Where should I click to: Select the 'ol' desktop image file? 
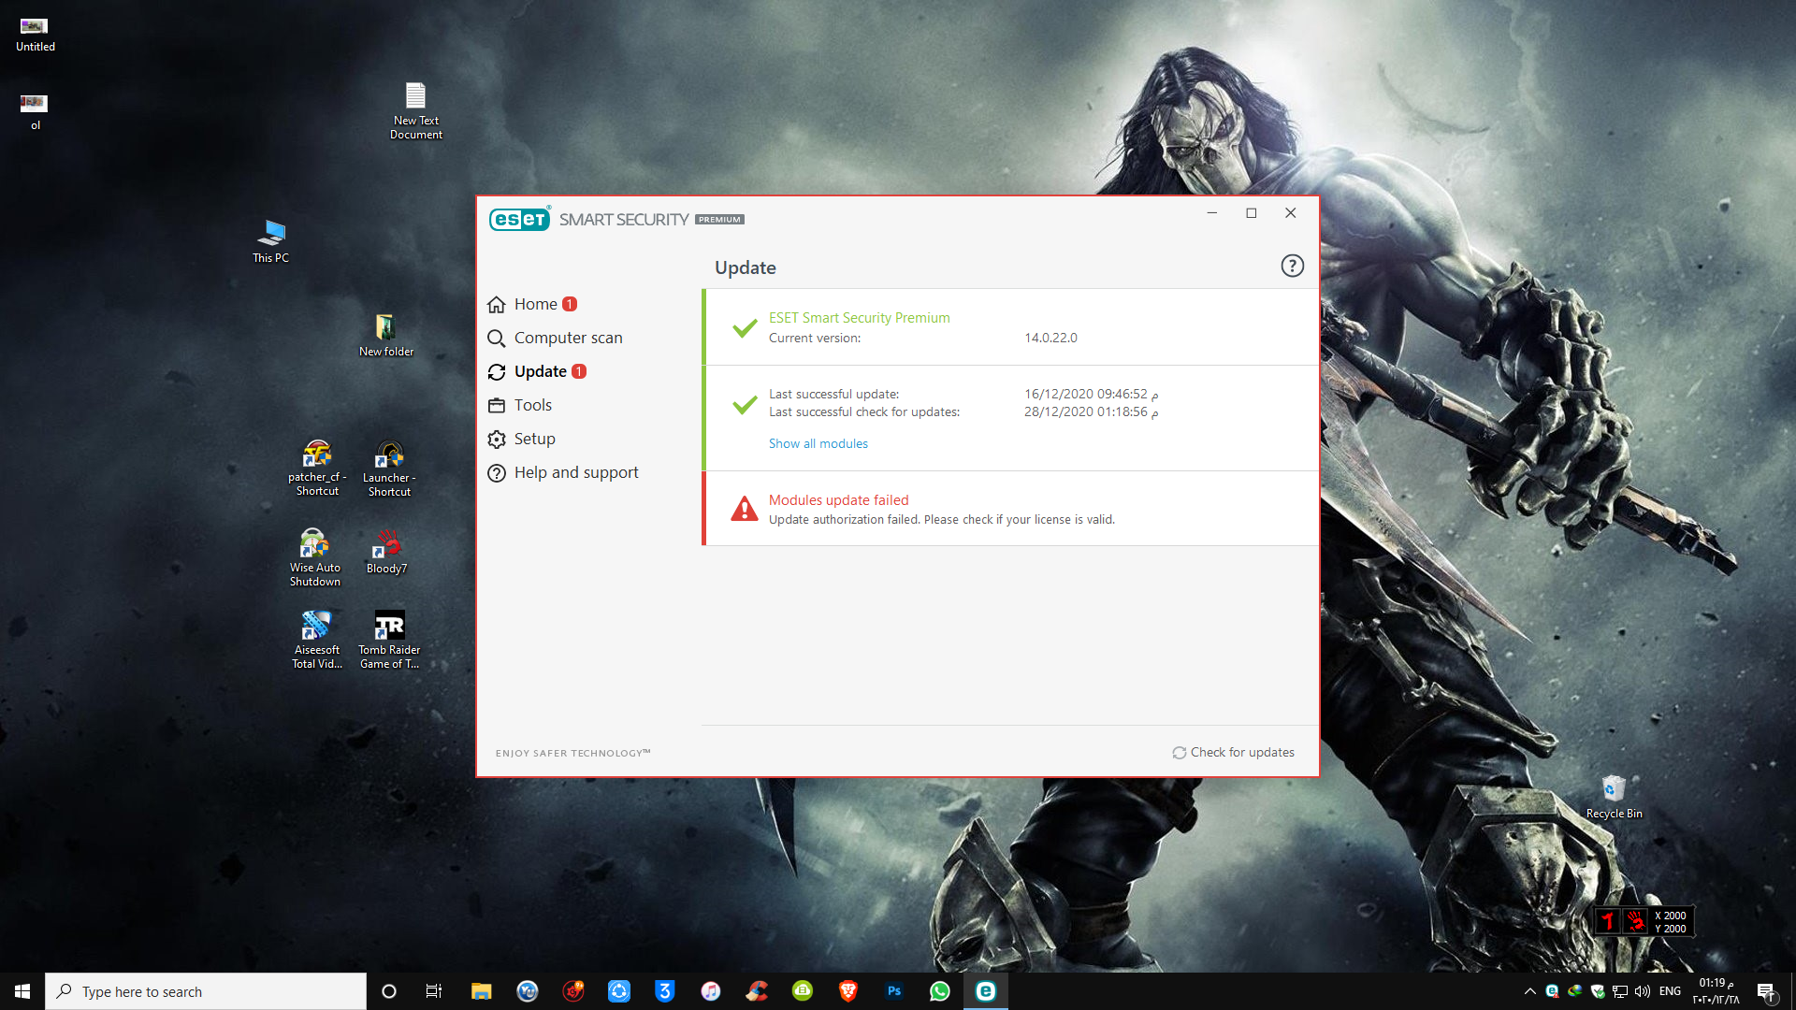[35, 111]
